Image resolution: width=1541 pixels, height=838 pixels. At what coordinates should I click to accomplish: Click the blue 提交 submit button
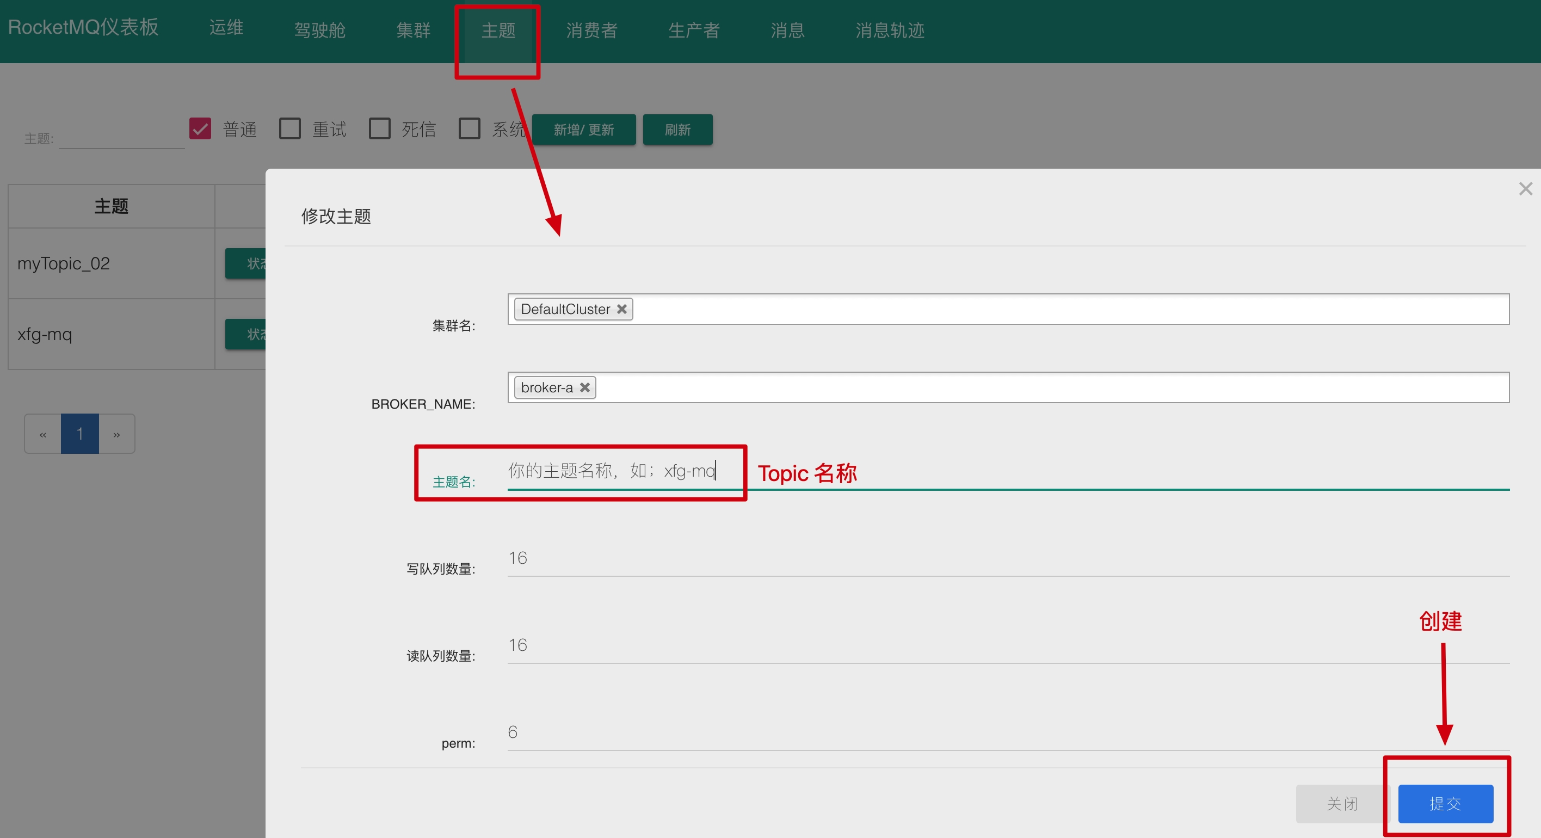(1445, 803)
